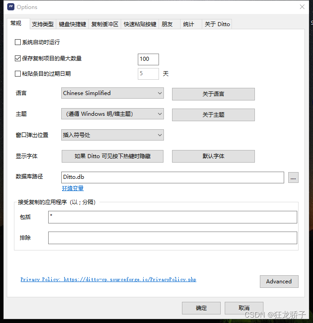
Task: Uncheck 保存复制项目的最大数量 checkbox
Action: coord(18,59)
